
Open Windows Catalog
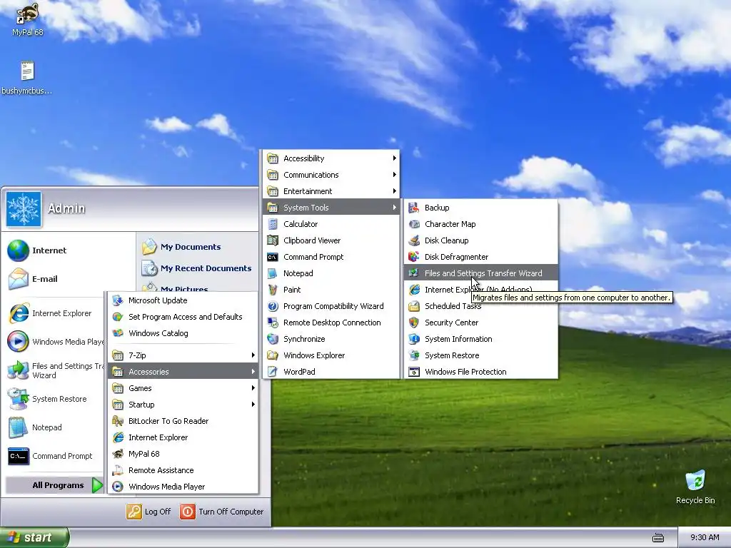(x=183, y=333)
